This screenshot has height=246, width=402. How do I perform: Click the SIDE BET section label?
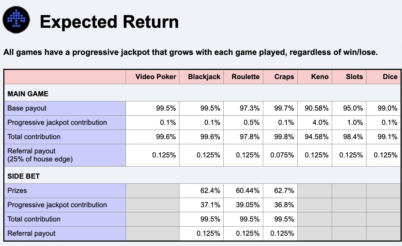click(23, 176)
